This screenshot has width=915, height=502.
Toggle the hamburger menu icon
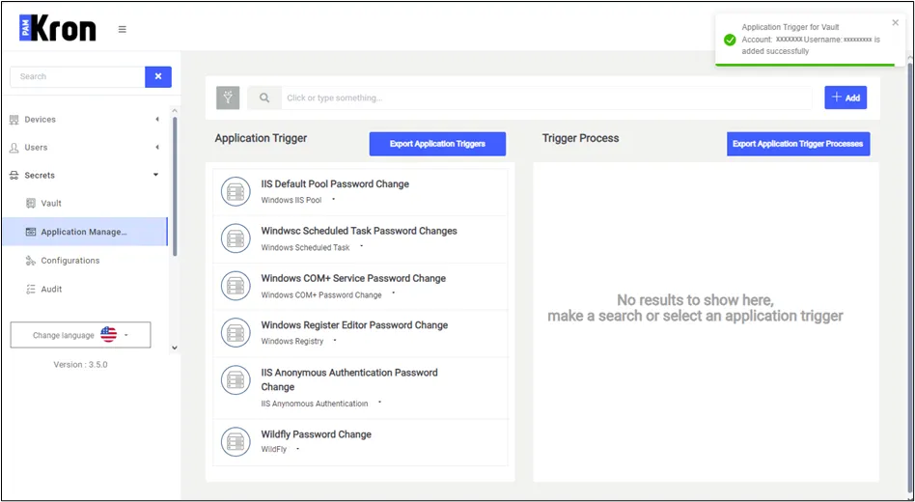[122, 29]
